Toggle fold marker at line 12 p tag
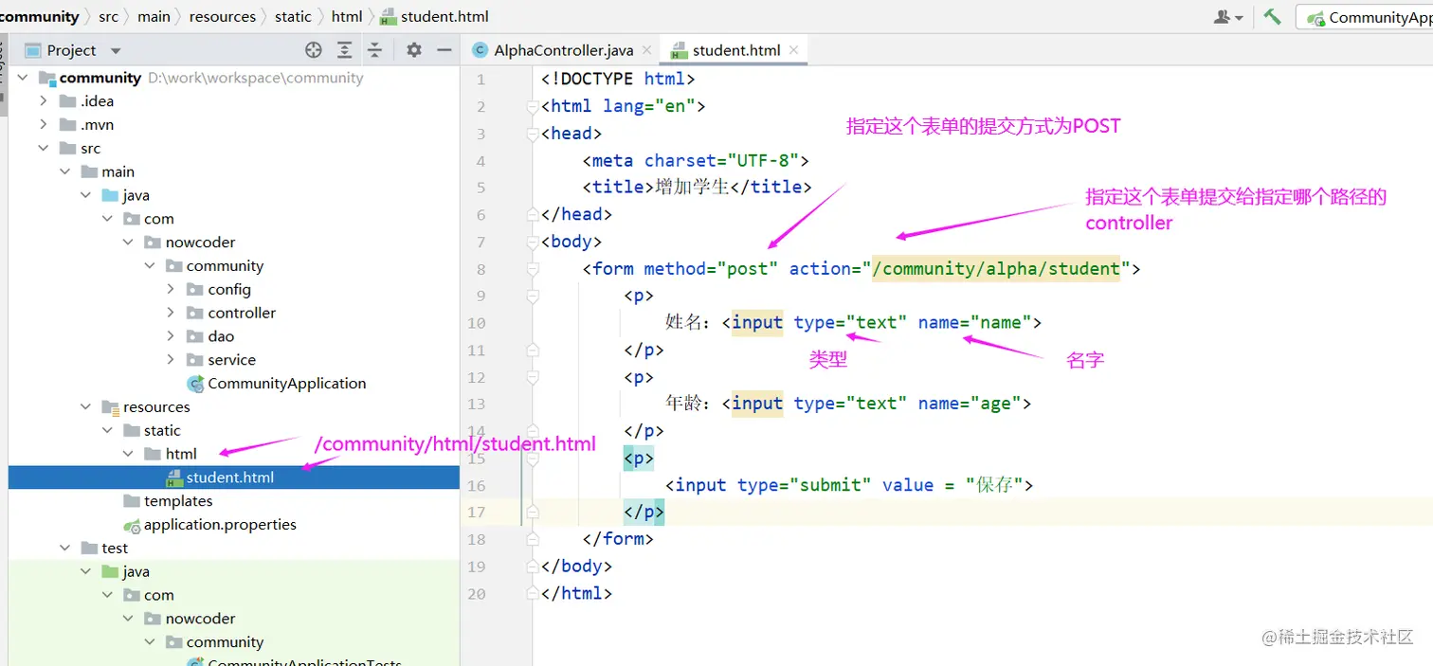Viewport: 1433px width, 666px height. pyautogui.click(x=533, y=377)
